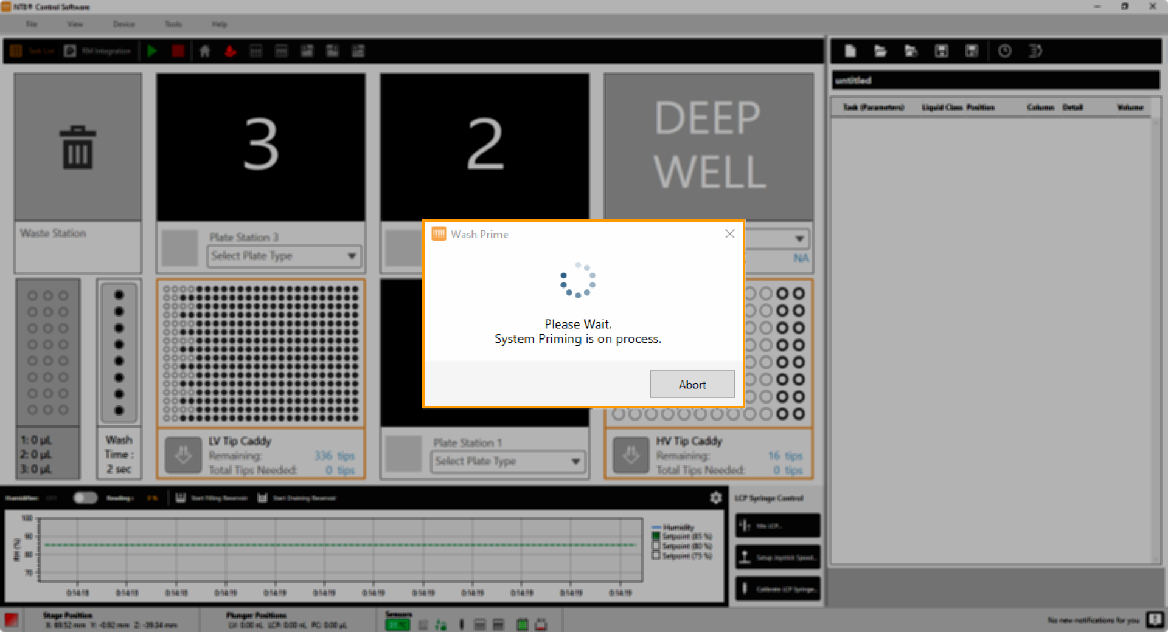Image resolution: width=1168 pixels, height=632 pixels.
Task: Open the Tools menu
Action: [x=173, y=24]
